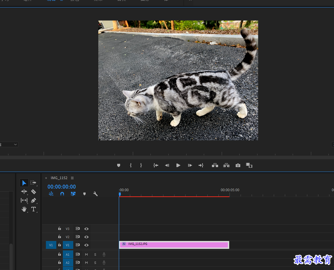Image resolution: width=334 pixels, height=270 pixels.
Task: Click the timeline playhead marker
Action: pyautogui.click(x=120, y=194)
